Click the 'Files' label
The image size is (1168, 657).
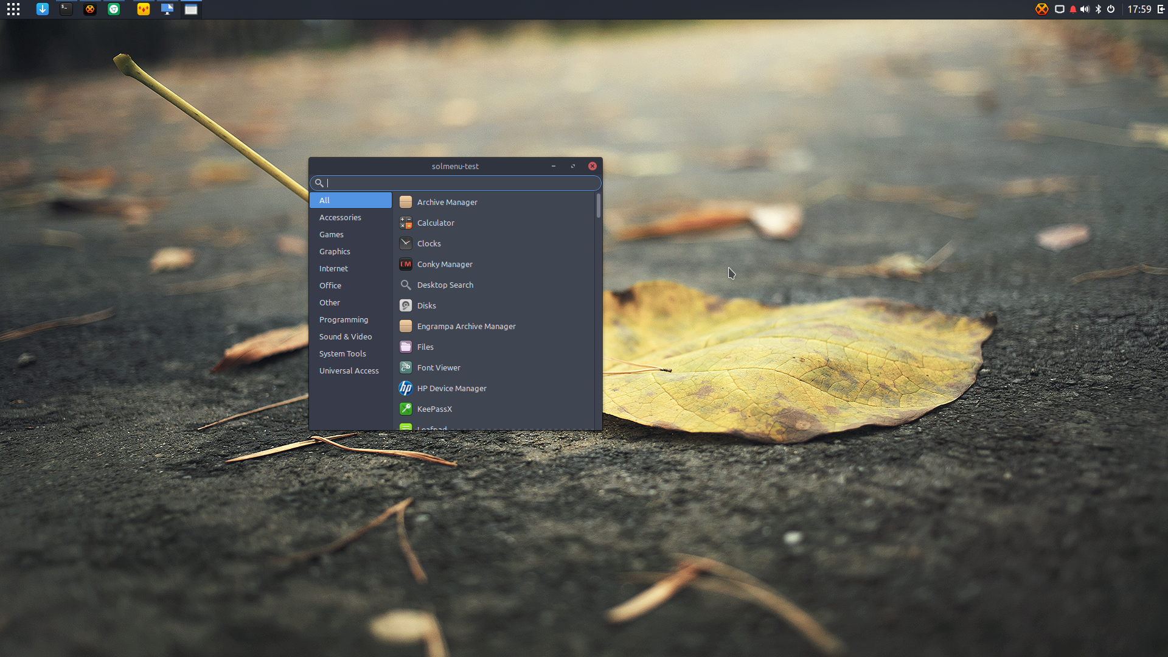coord(425,347)
